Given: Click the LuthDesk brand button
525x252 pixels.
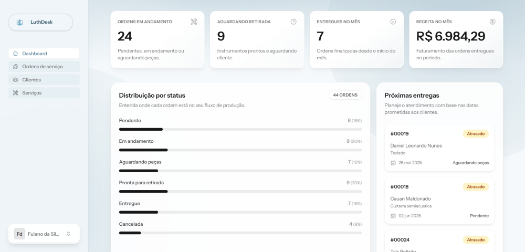Looking at the screenshot, I should coord(40,23).
